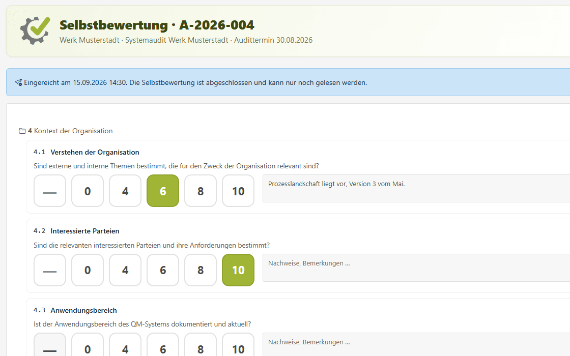570x356 pixels.
Task: Click the folder icon beside Kontext der Organisation
Action: tap(22, 131)
